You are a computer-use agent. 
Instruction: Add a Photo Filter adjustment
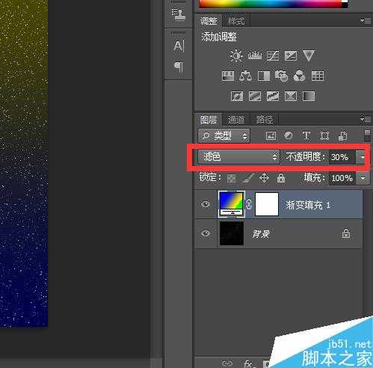(282, 76)
